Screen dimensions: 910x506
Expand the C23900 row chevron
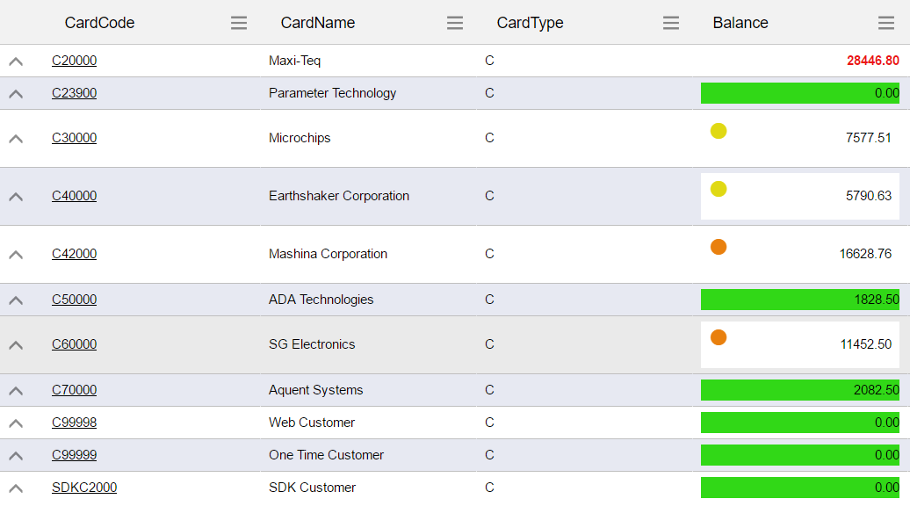16,93
